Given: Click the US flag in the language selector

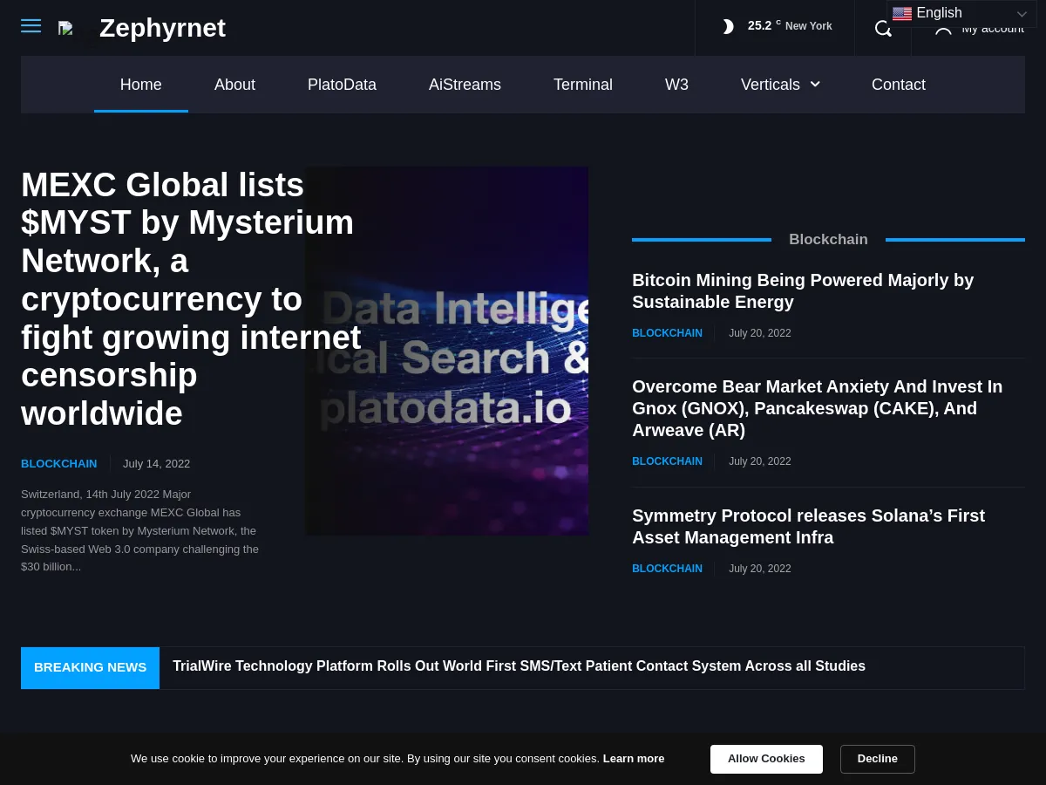Looking at the screenshot, I should (x=902, y=14).
